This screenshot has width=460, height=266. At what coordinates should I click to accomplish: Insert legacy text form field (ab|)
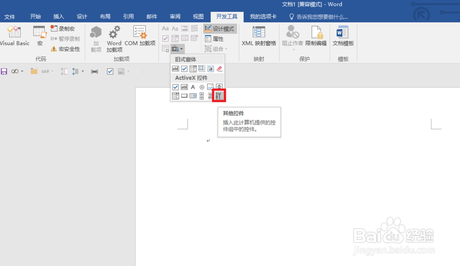175,68
